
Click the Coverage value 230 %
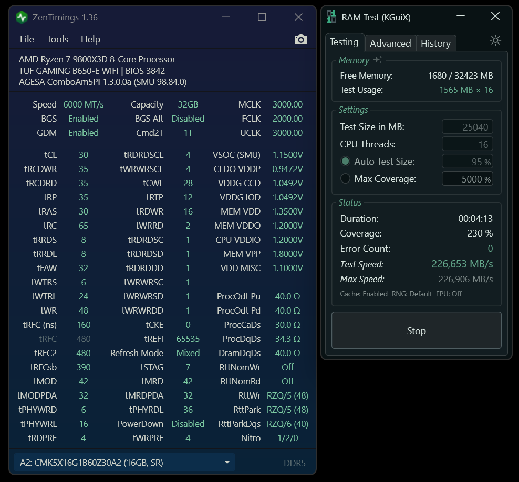pos(480,233)
